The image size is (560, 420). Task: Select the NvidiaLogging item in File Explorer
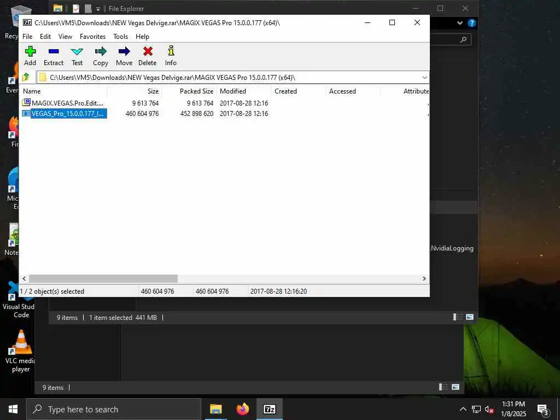pyautogui.click(x=452, y=248)
